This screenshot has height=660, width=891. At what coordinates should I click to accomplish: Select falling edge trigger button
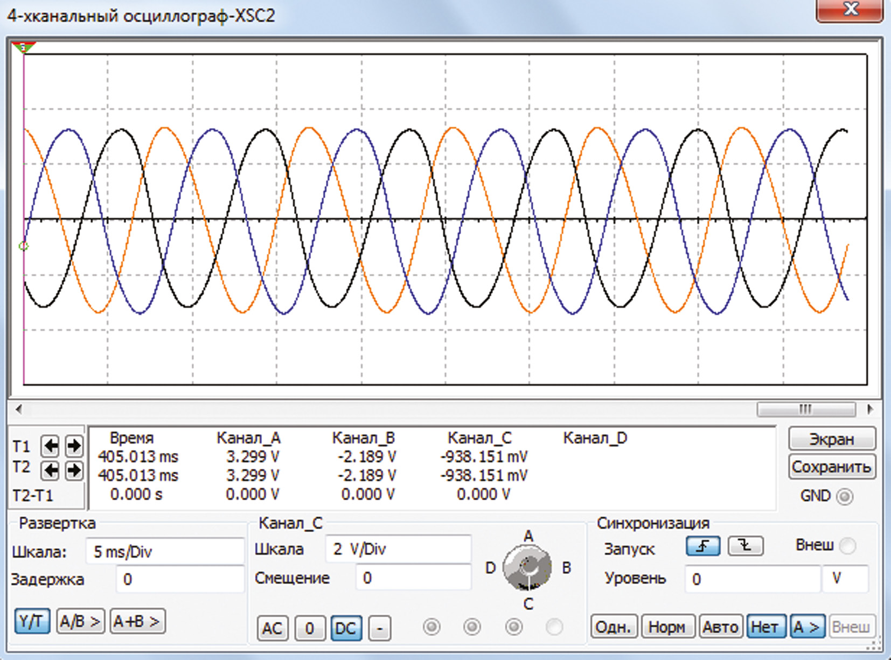[x=745, y=546]
